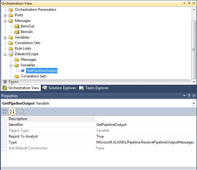This screenshot has height=170, width=197.
Task: Select the Description property row label
Action: (x=18, y=119)
